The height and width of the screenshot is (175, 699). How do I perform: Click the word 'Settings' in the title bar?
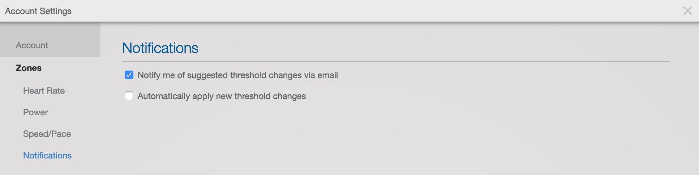coord(56,11)
